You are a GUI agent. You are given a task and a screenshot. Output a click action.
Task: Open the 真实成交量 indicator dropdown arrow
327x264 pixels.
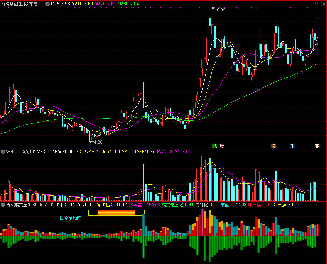[x=3, y=205]
